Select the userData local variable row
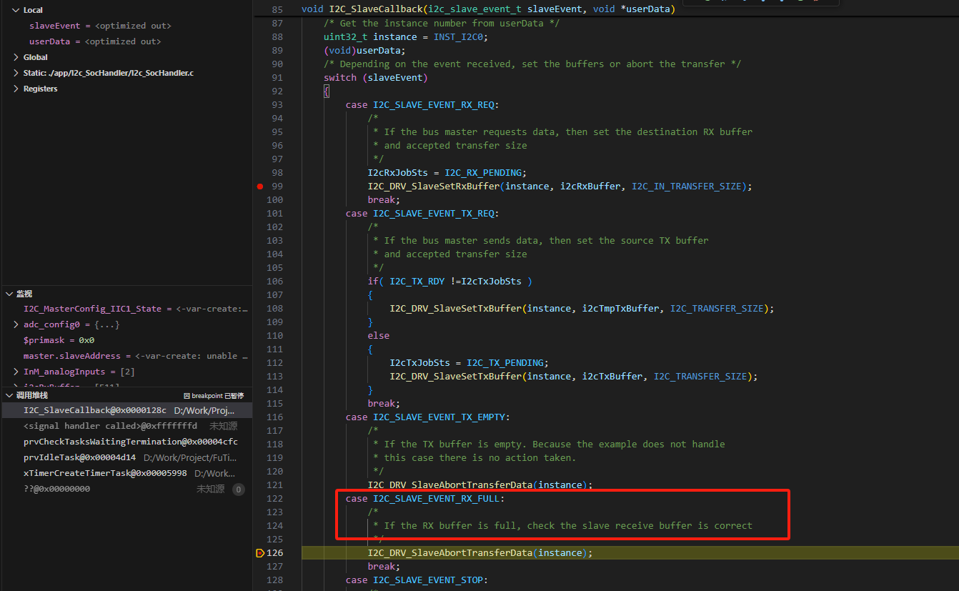 point(126,41)
